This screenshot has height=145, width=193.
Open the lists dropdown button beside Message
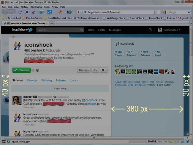[95, 70]
